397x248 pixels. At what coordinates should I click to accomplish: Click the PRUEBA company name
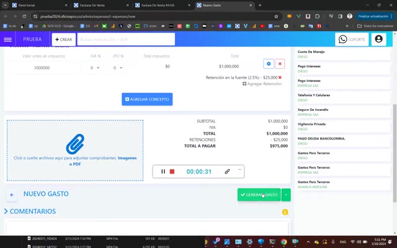[x=32, y=39]
